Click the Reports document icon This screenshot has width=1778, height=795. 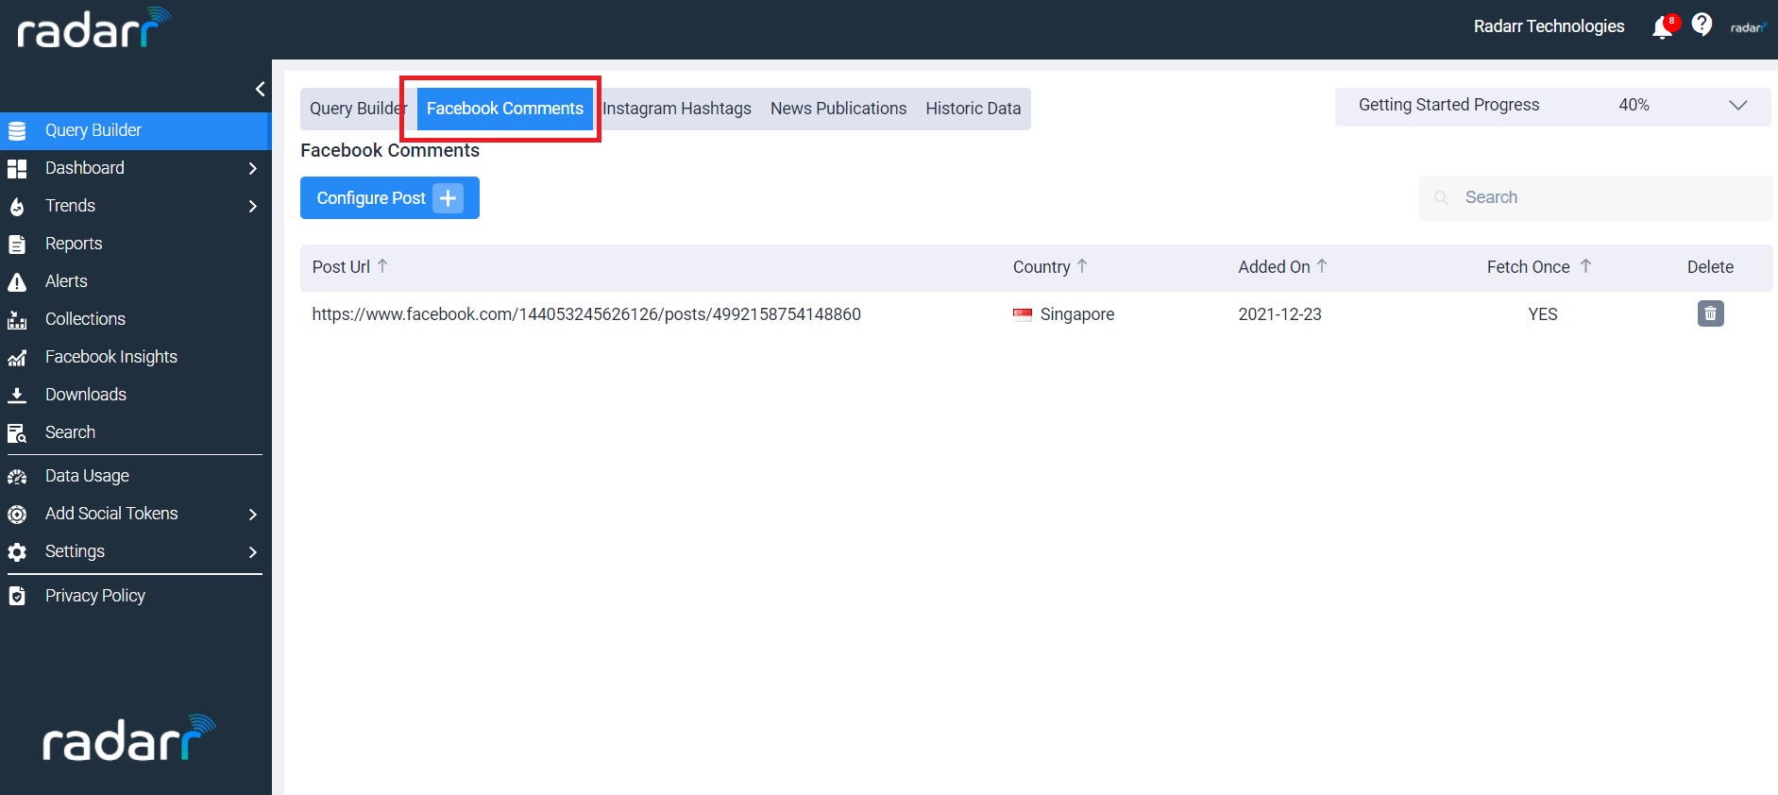(x=17, y=245)
